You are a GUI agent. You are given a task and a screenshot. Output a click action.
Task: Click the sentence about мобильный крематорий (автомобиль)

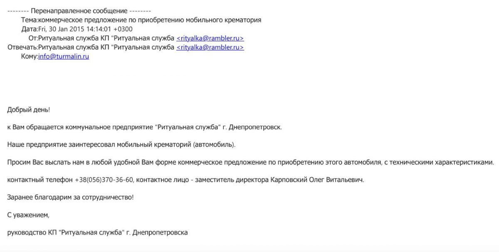coord(121,144)
